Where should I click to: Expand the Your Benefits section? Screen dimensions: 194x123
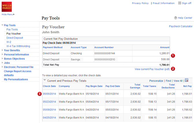[2, 50]
